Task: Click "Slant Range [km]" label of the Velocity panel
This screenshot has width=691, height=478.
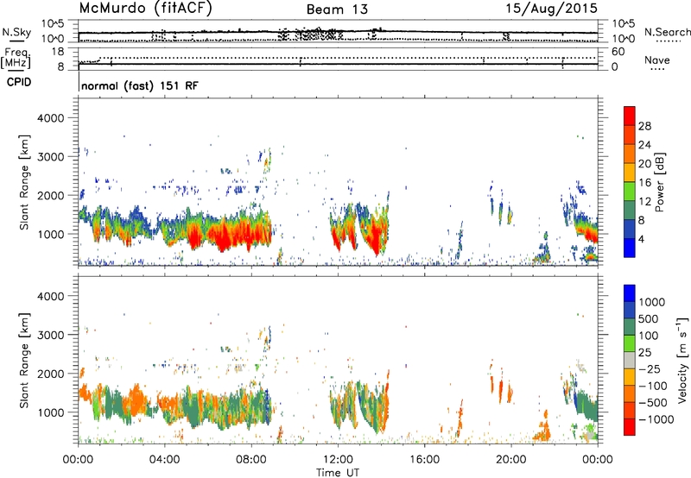Action: click(24, 360)
